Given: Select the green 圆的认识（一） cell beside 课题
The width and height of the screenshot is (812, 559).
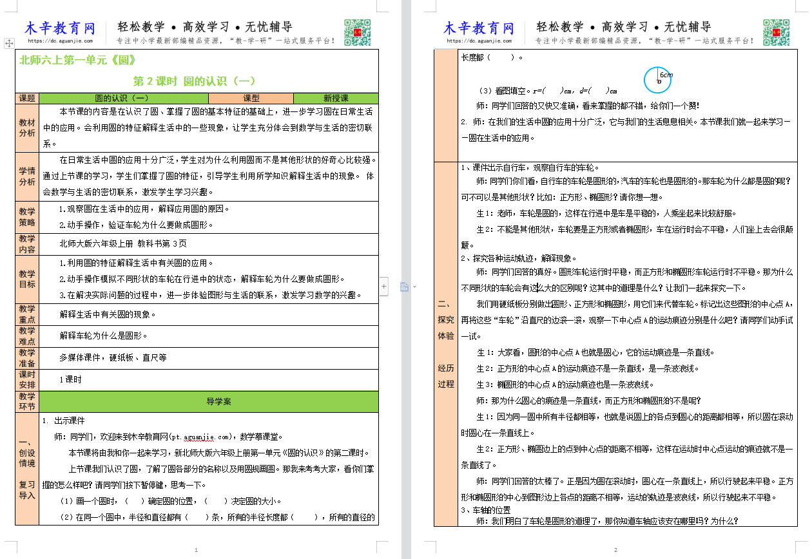Looking at the screenshot, I should [x=123, y=99].
